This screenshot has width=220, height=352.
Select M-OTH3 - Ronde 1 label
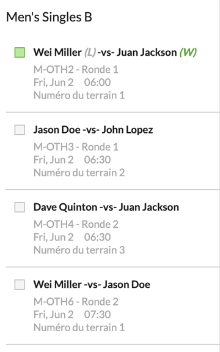(x=76, y=147)
